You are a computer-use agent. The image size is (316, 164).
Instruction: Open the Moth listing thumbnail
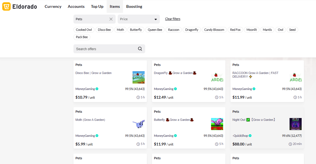click(138, 124)
